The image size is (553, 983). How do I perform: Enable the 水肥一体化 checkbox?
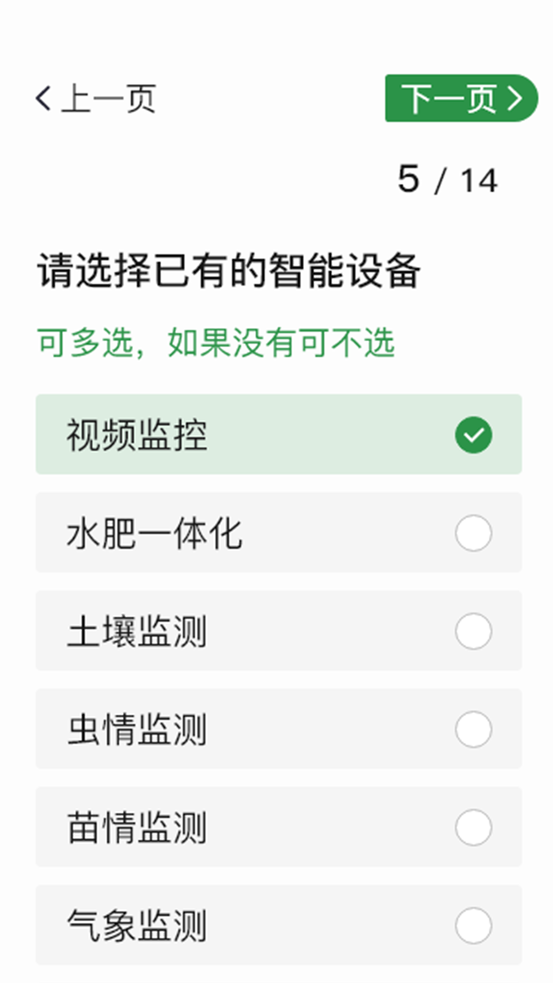473,532
